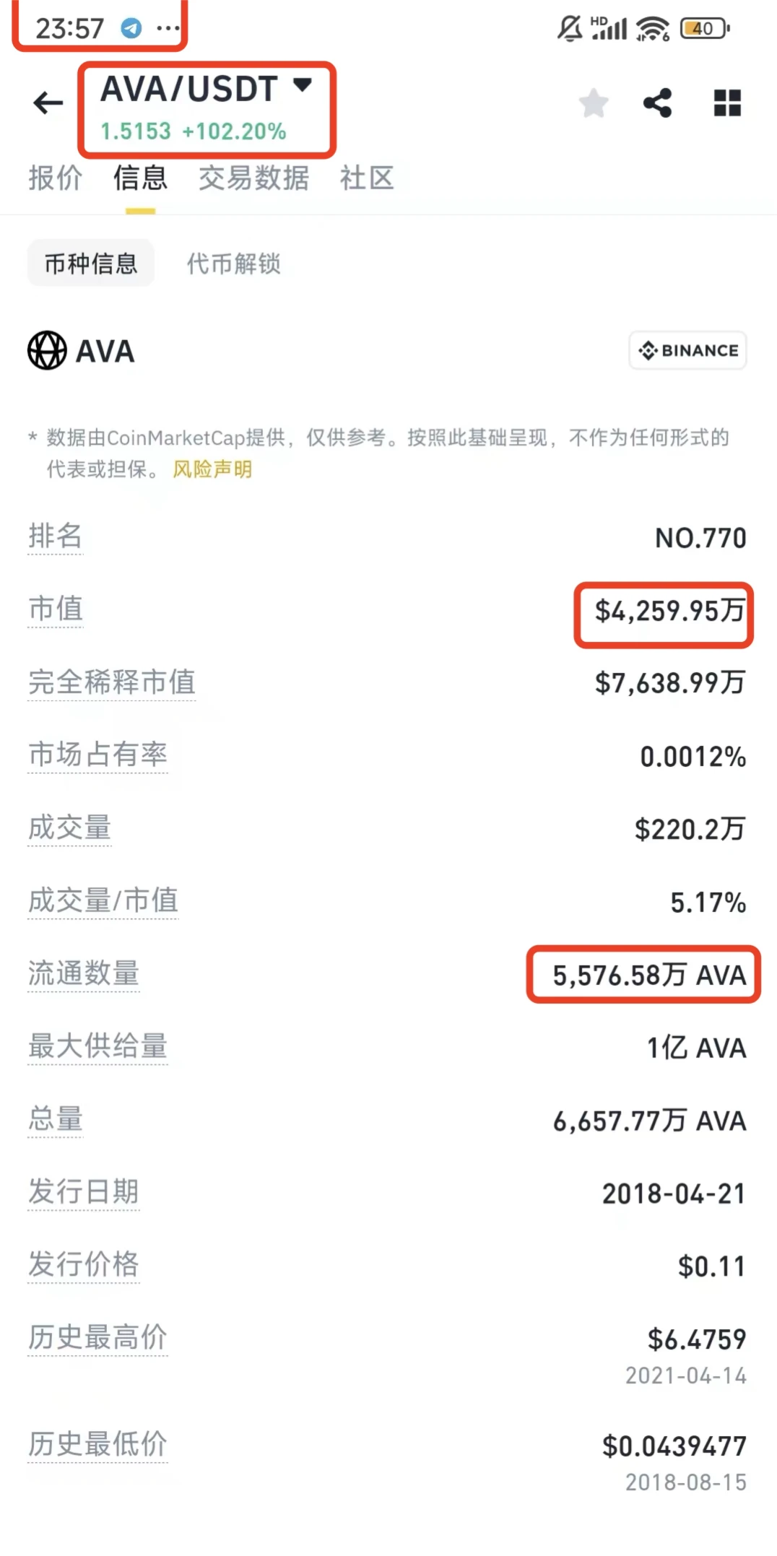
Task: Open the 风险声明 link
Action: (x=210, y=470)
